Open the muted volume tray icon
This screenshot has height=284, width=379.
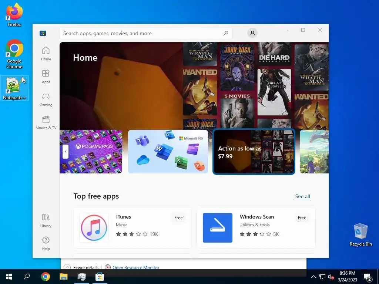(331, 277)
